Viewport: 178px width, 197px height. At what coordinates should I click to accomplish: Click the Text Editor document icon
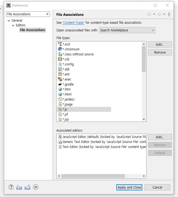tap(60, 147)
